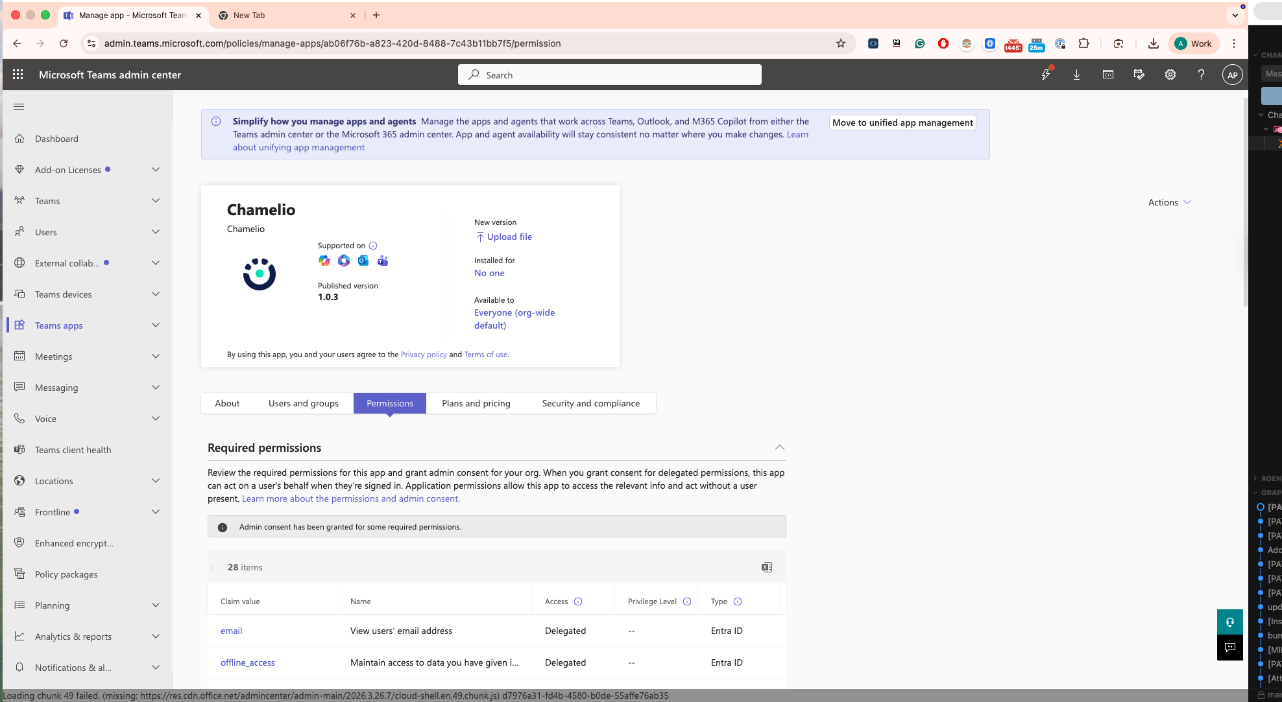Viewport: 1282px width, 702px height.
Task: Open the Privacy policy link
Action: click(424, 355)
